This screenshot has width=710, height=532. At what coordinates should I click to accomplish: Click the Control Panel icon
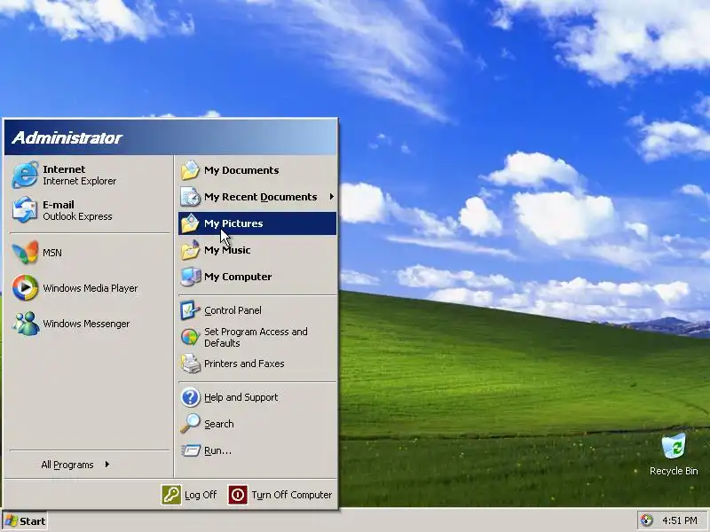190,310
